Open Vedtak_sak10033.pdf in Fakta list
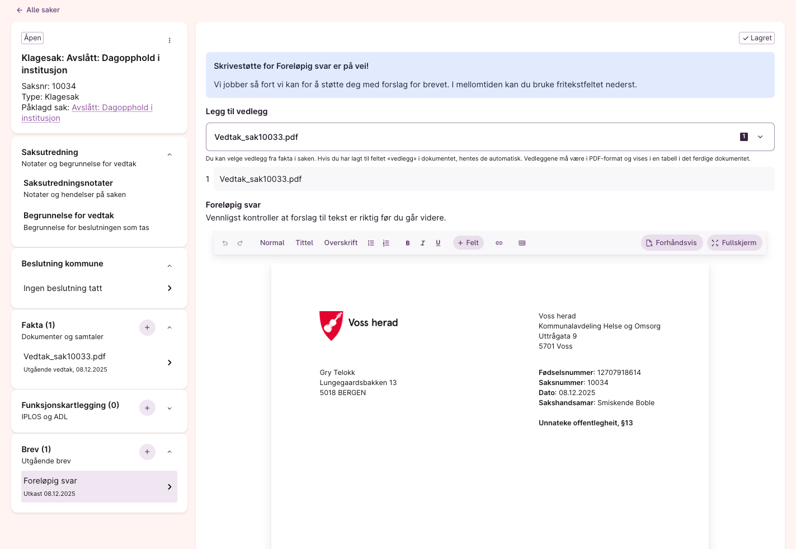This screenshot has width=796, height=549. point(98,362)
